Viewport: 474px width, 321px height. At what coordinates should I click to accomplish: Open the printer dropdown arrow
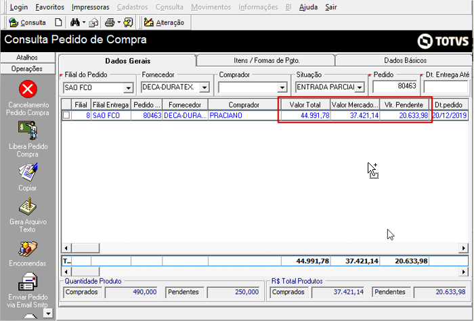(118, 22)
